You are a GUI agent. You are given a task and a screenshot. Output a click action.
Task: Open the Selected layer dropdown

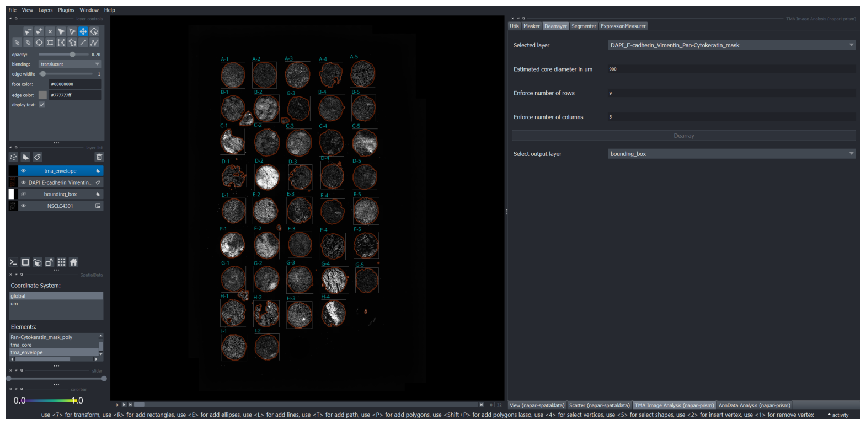[x=731, y=45]
